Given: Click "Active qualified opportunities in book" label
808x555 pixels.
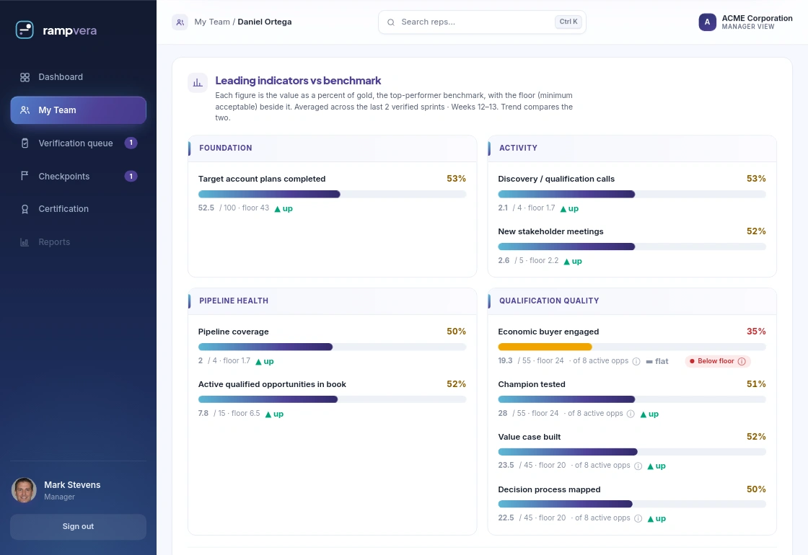Looking at the screenshot, I should point(272,385).
